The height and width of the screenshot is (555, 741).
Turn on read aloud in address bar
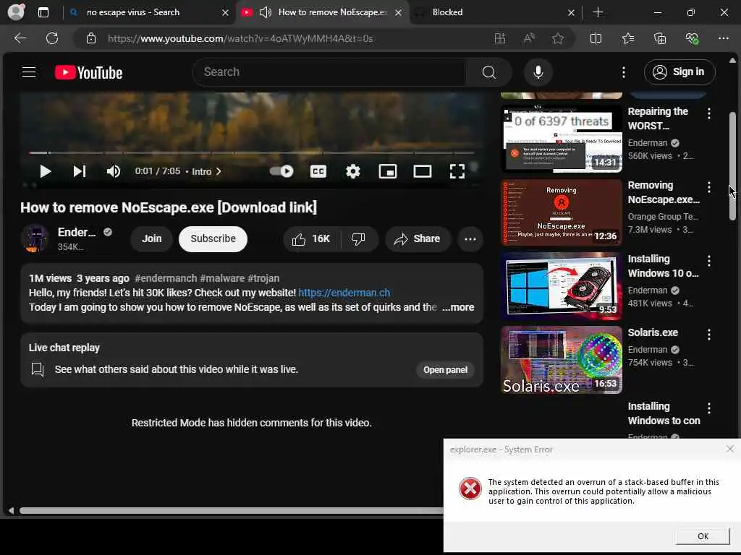click(x=529, y=38)
